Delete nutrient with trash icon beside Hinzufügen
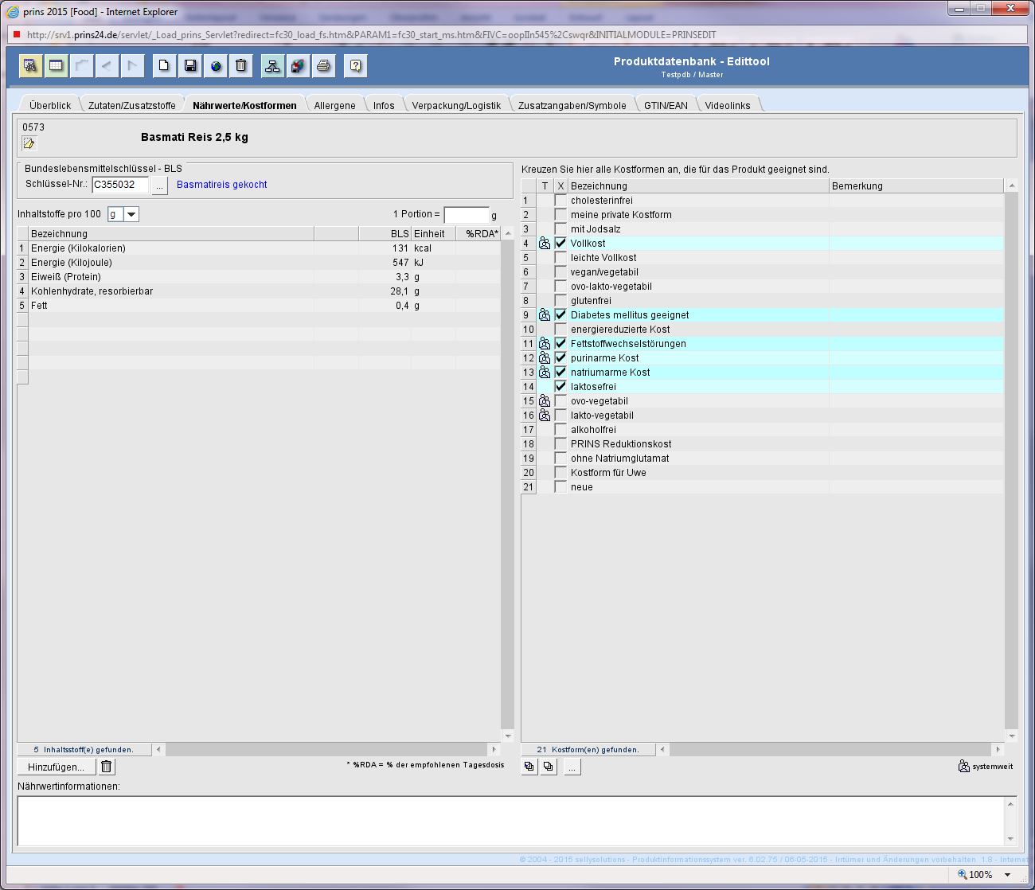 107,767
